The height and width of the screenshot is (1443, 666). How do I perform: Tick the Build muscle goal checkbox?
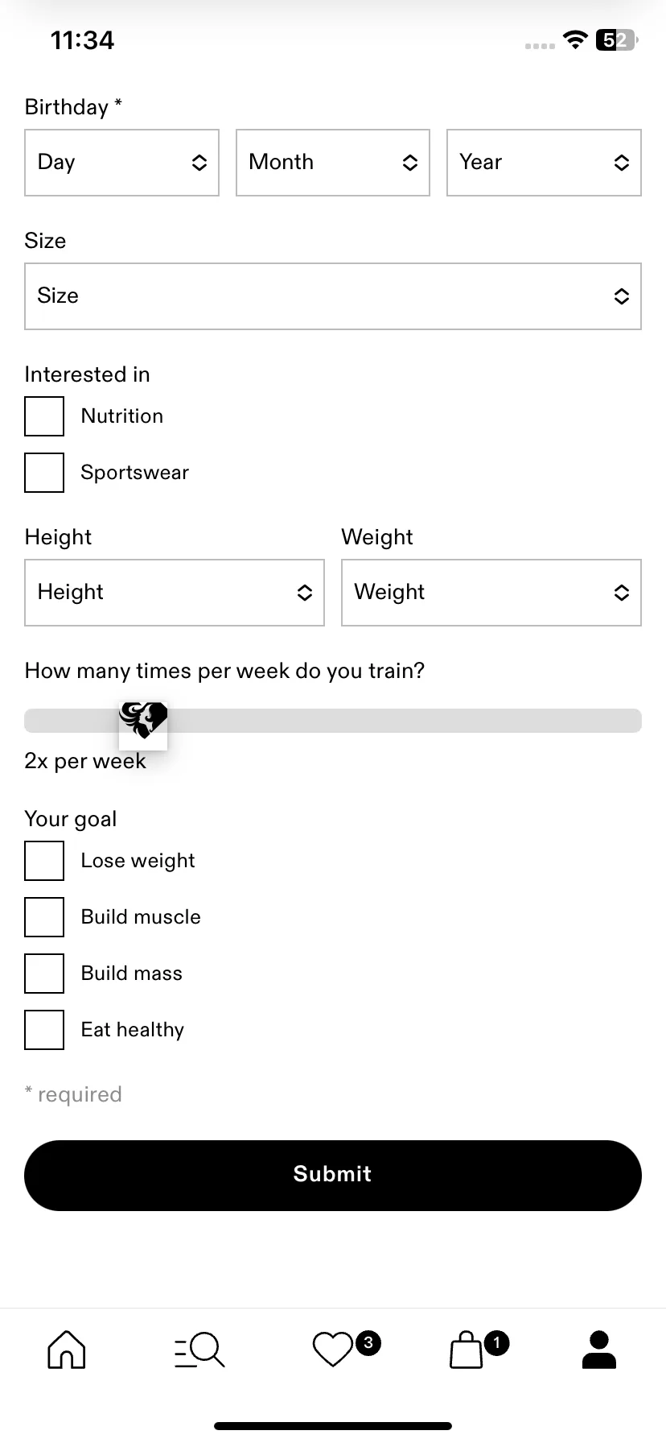(x=44, y=917)
